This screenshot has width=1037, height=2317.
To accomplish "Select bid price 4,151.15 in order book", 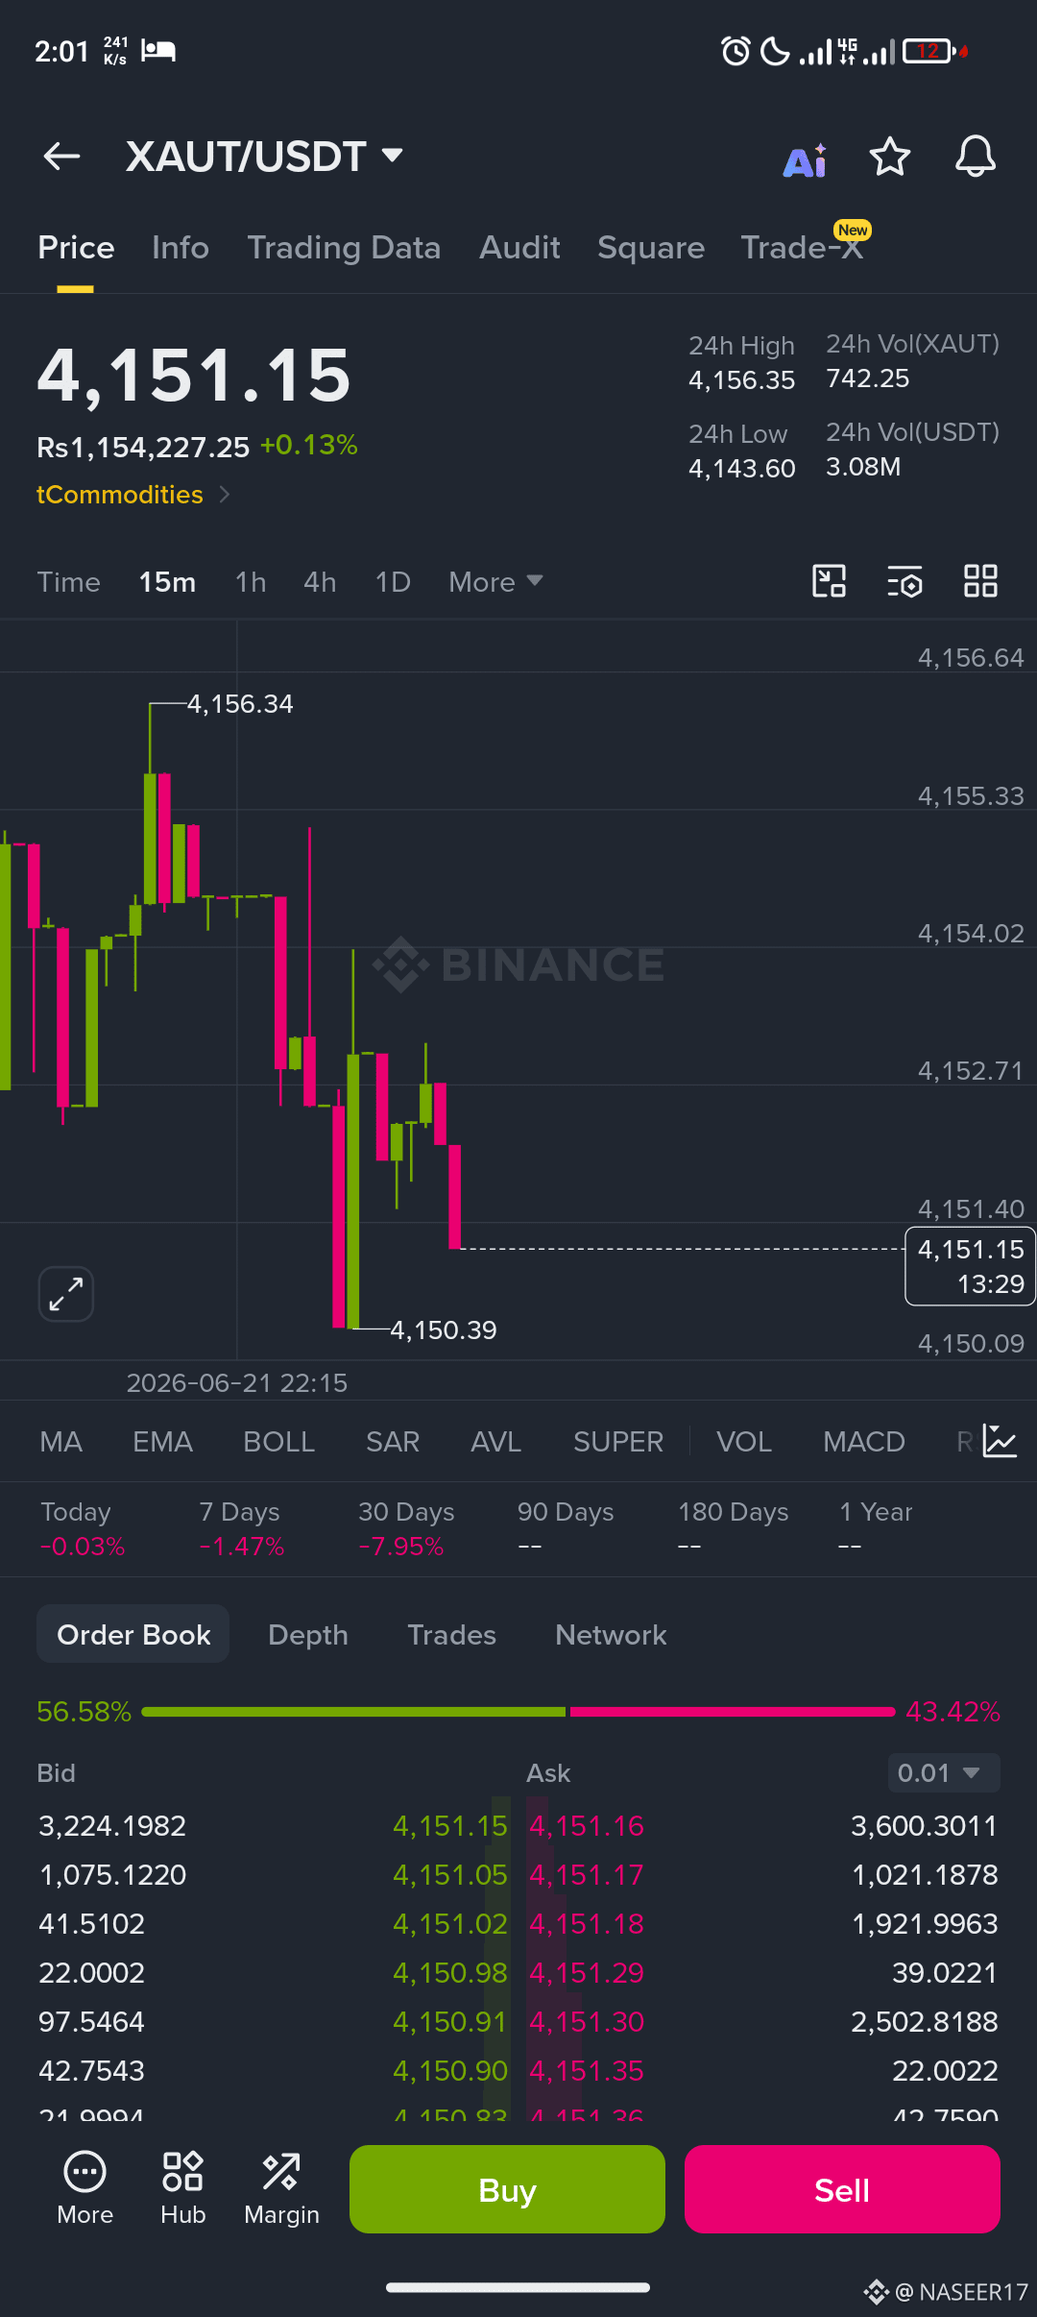I will tap(449, 1826).
